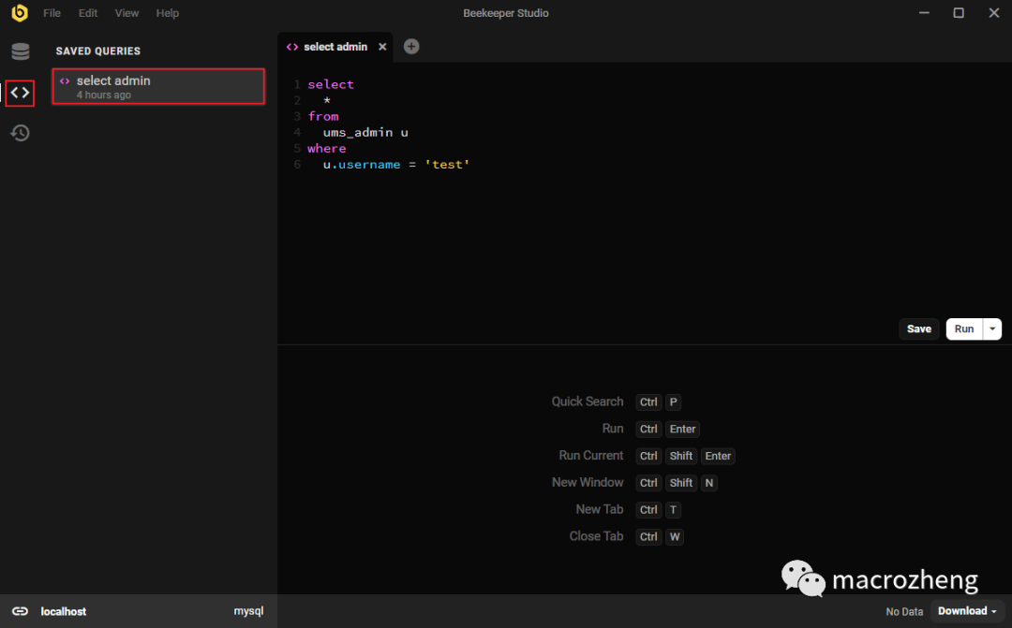Switch to the 'select admin' query tab

[335, 47]
